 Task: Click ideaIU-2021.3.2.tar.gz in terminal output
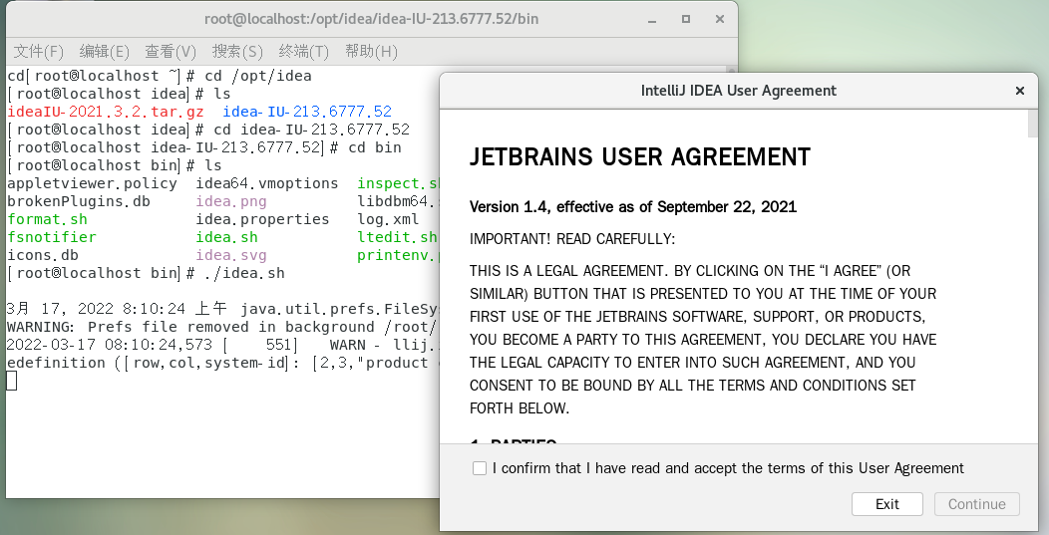pyautogui.click(x=105, y=112)
